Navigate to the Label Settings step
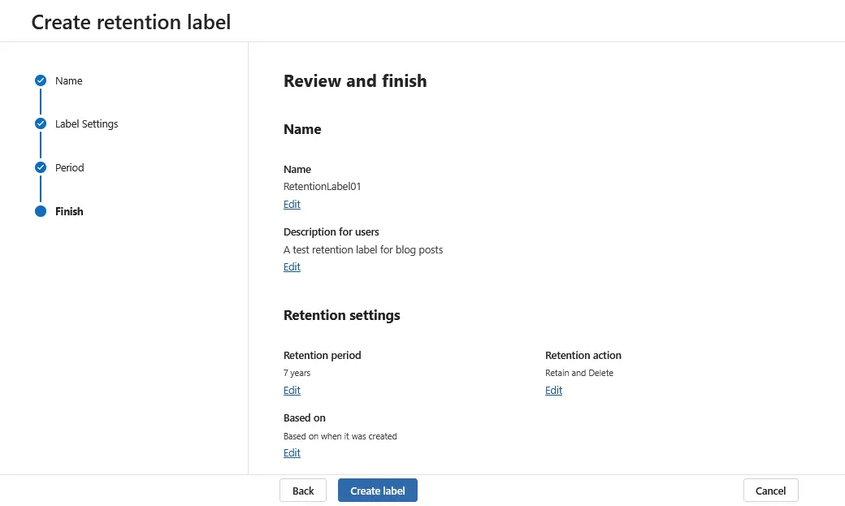 point(86,123)
